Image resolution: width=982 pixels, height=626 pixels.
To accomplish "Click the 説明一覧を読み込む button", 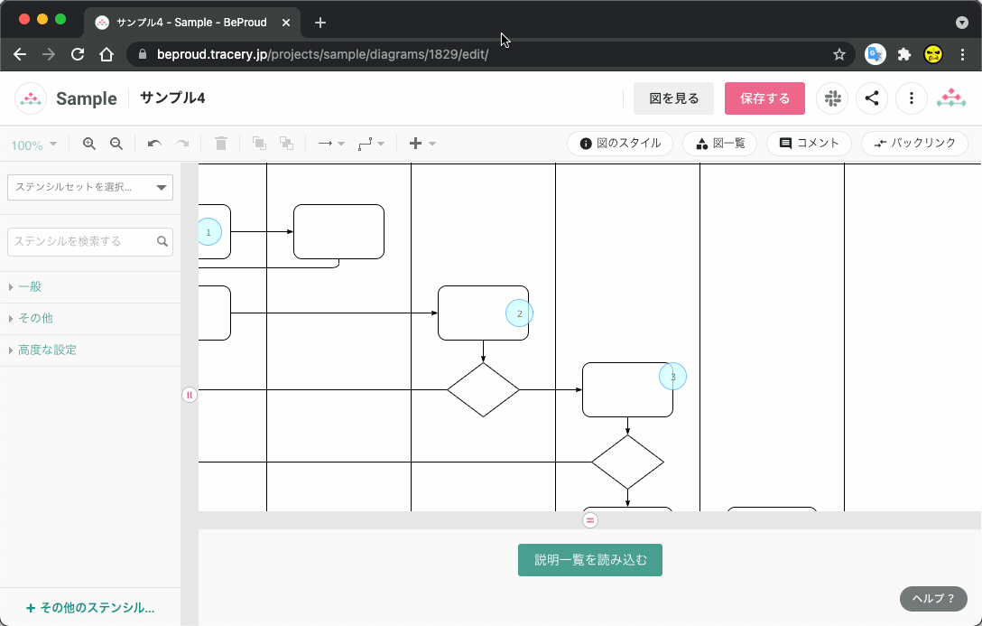I will coord(589,559).
